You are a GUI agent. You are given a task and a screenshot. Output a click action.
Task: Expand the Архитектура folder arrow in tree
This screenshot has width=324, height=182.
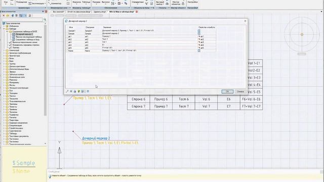click(4, 56)
